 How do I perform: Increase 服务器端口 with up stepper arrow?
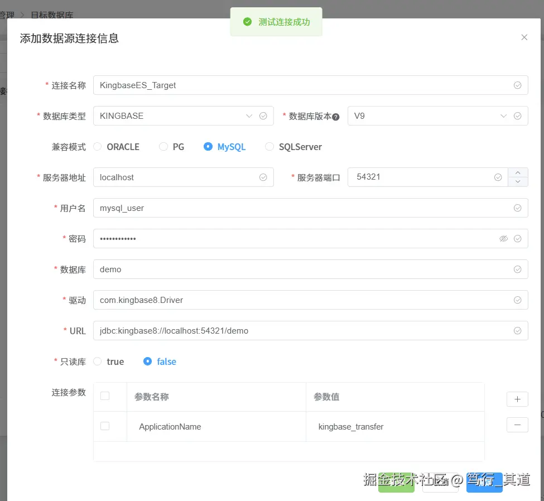click(518, 172)
